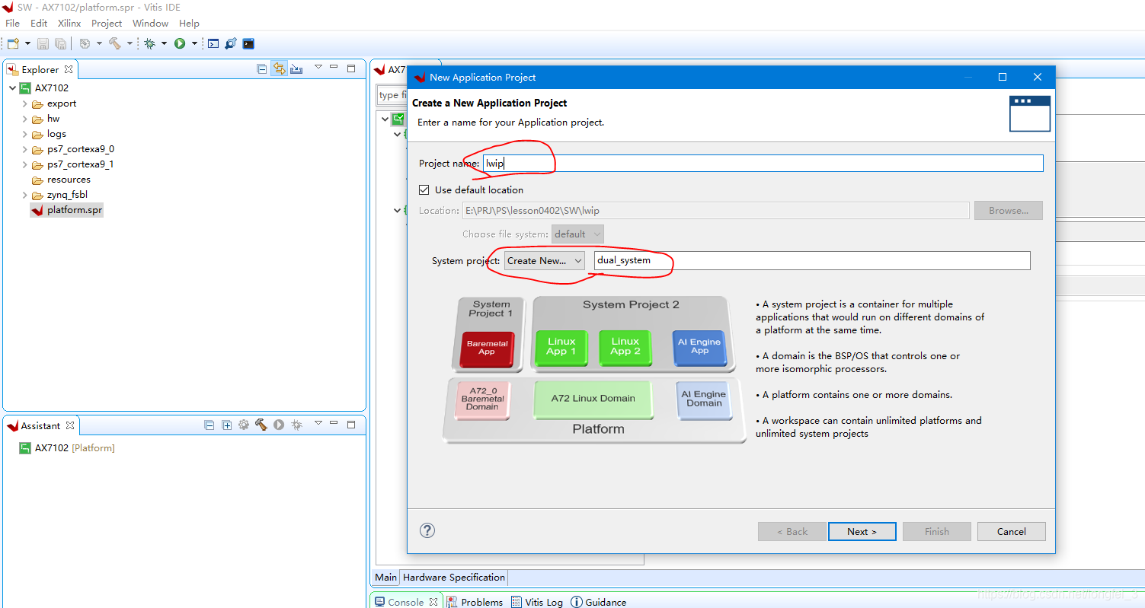The height and width of the screenshot is (608, 1145).
Task: Toggle Use default location checkbox
Action: coord(424,189)
